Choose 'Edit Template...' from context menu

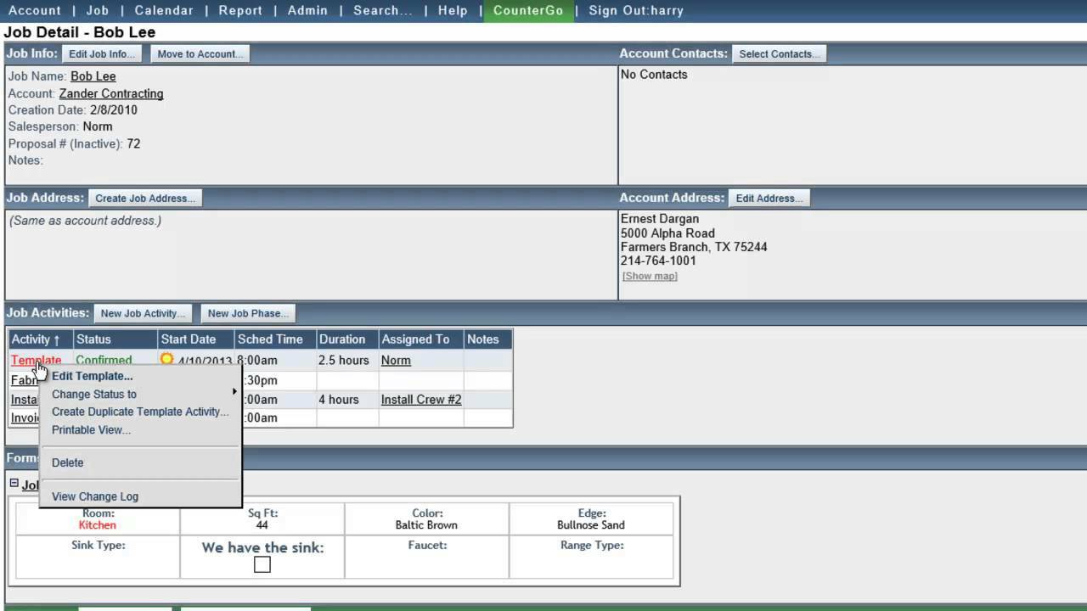92,376
